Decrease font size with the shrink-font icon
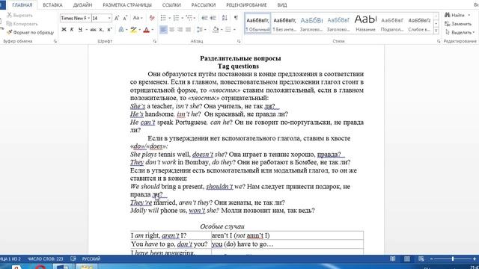 125,18
